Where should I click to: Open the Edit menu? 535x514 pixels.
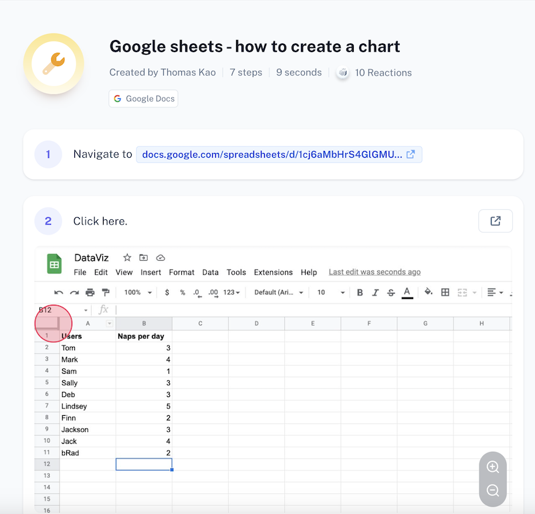[x=101, y=272]
